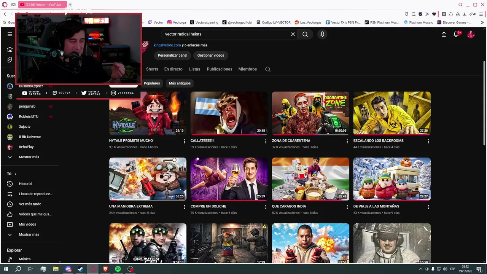Click the Gestionar vídeos button
487x274 pixels.
[x=210, y=56]
